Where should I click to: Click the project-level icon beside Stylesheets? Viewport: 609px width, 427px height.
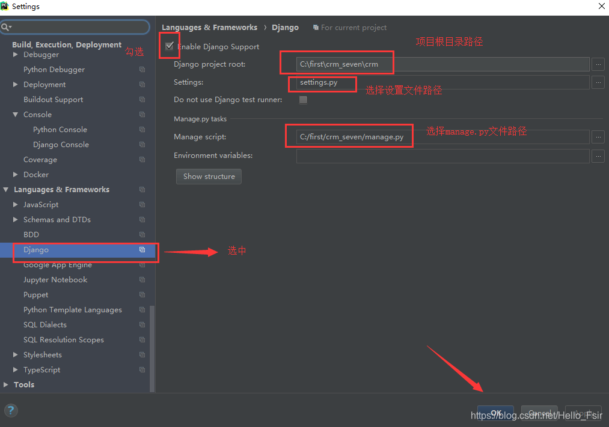(142, 355)
